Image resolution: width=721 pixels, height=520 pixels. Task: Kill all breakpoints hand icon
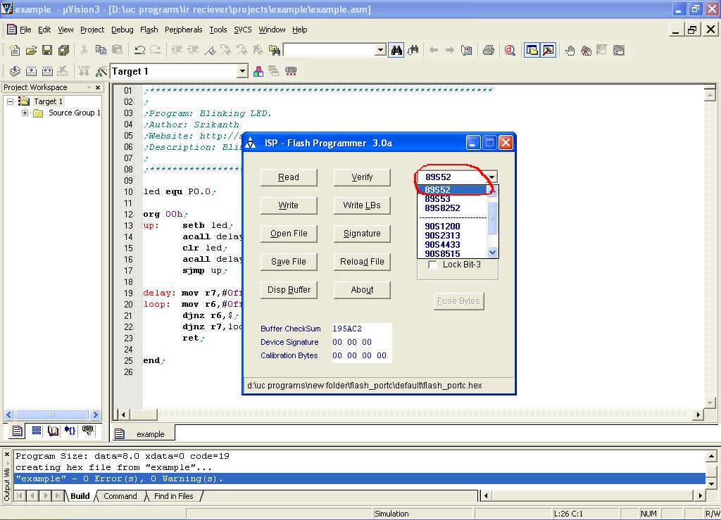click(x=586, y=50)
